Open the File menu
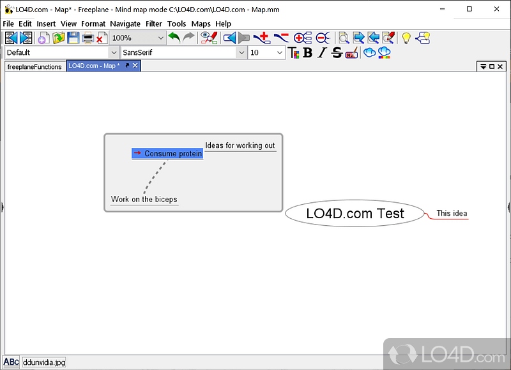The image size is (511, 370). point(8,24)
